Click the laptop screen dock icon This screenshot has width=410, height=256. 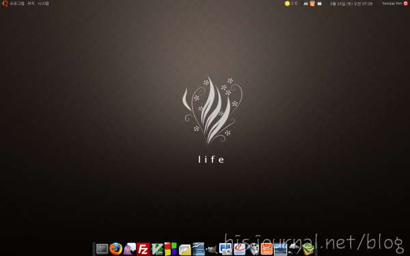coord(281,249)
